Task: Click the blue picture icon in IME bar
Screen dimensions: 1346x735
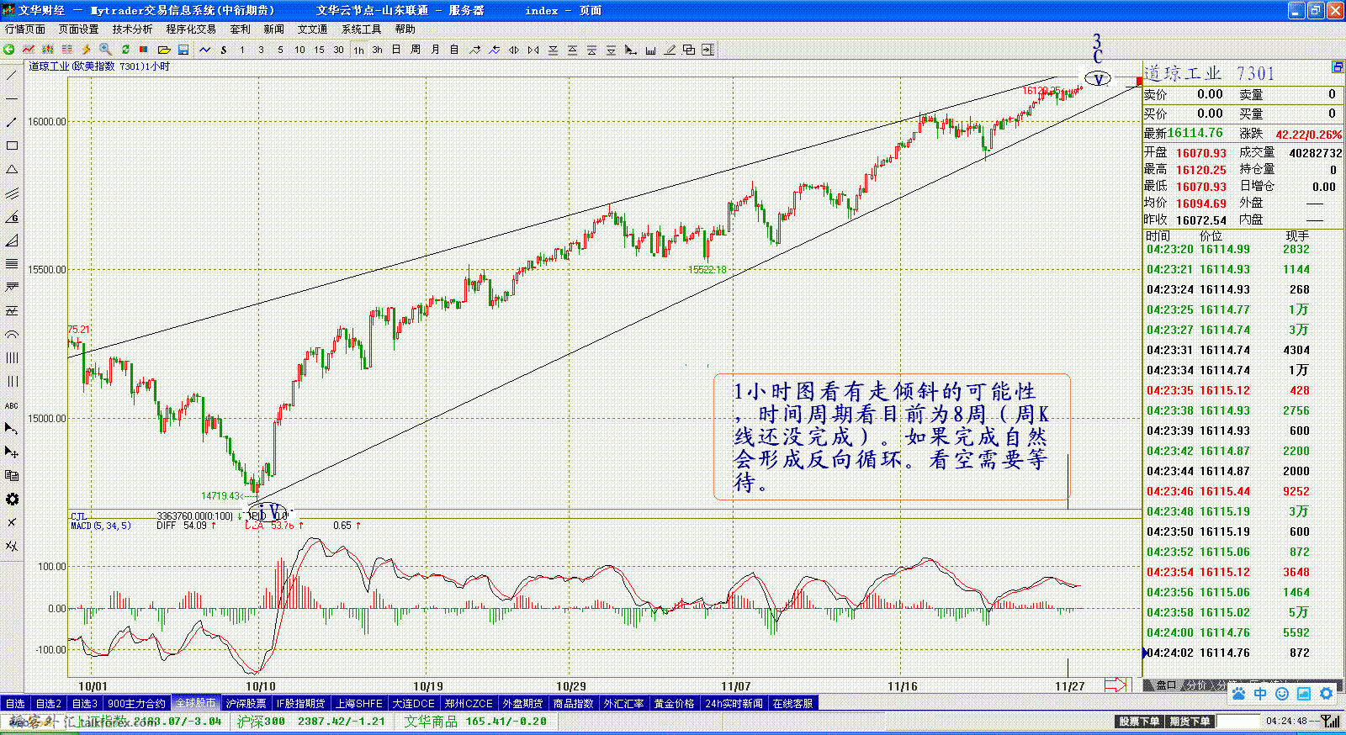Action: 1304,694
